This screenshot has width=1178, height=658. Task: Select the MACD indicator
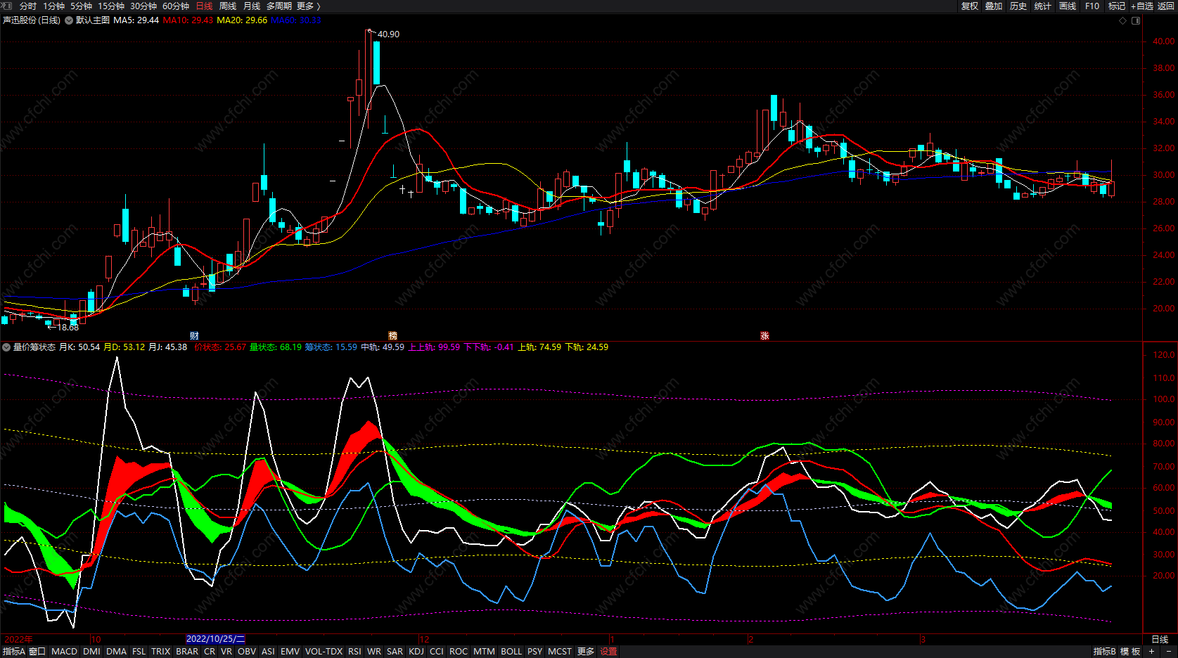click(x=64, y=652)
